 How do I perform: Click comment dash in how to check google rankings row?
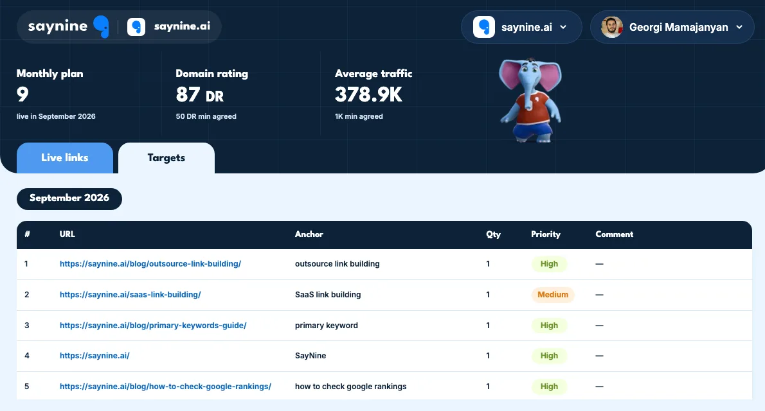(600, 386)
